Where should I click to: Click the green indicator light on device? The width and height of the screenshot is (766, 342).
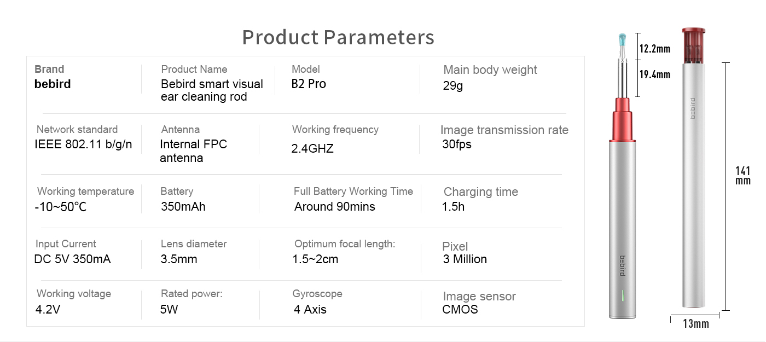click(x=623, y=297)
